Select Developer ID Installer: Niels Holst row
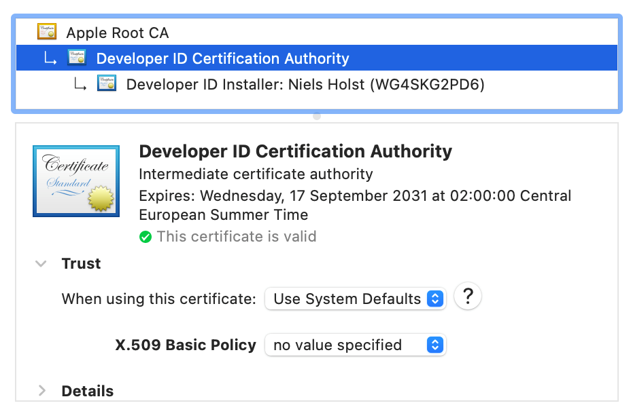The width and height of the screenshot is (631, 418). (x=305, y=85)
